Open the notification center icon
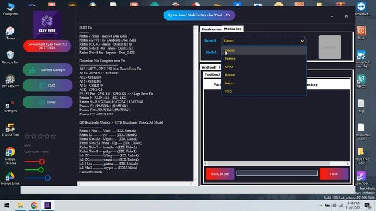The width and height of the screenshot is (376, 211). pyautogui.click(x=367, y=206)
